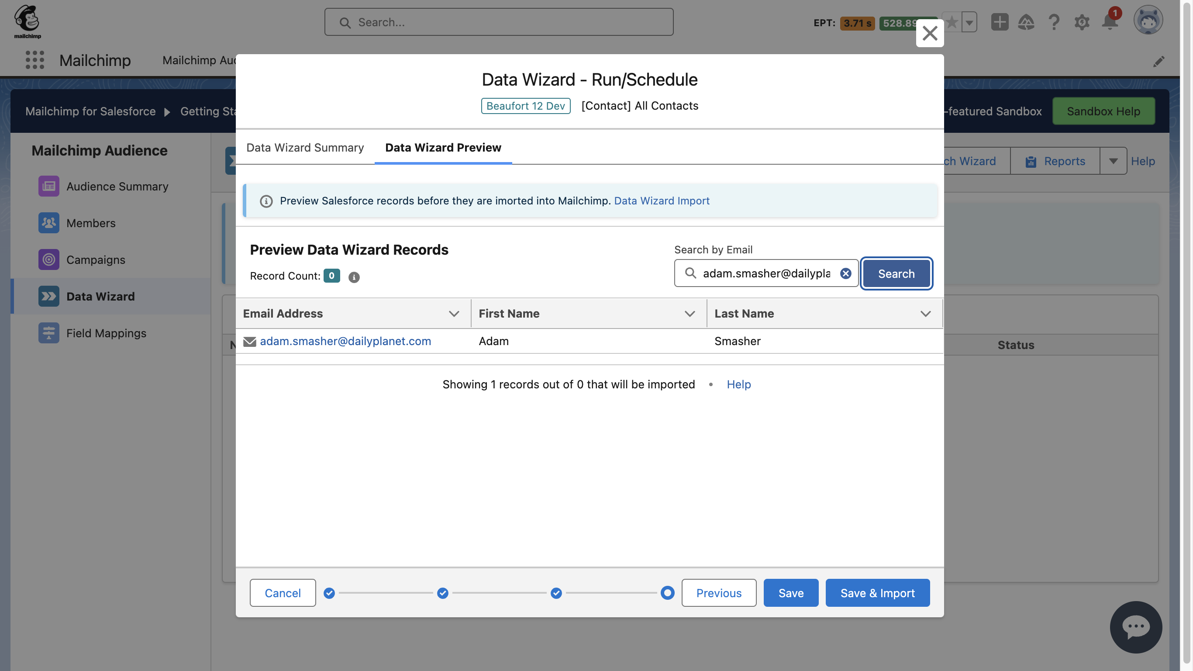
Task: Click the Data Wizard arrows icon
Action: click(x=48, y=296)
